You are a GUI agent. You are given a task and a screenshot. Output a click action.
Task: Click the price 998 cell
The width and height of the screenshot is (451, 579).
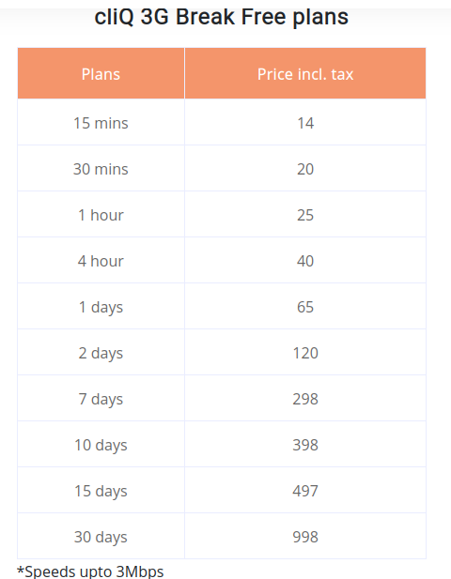pyautogui.click(x=305, y=536)
